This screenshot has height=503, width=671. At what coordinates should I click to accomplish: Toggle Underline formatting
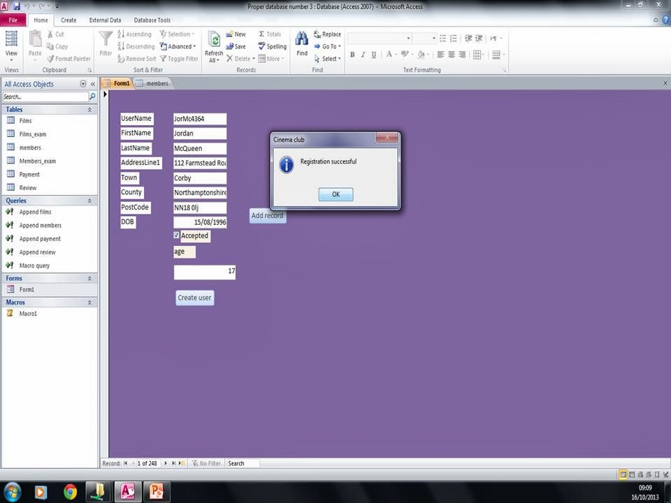(374, 54)
